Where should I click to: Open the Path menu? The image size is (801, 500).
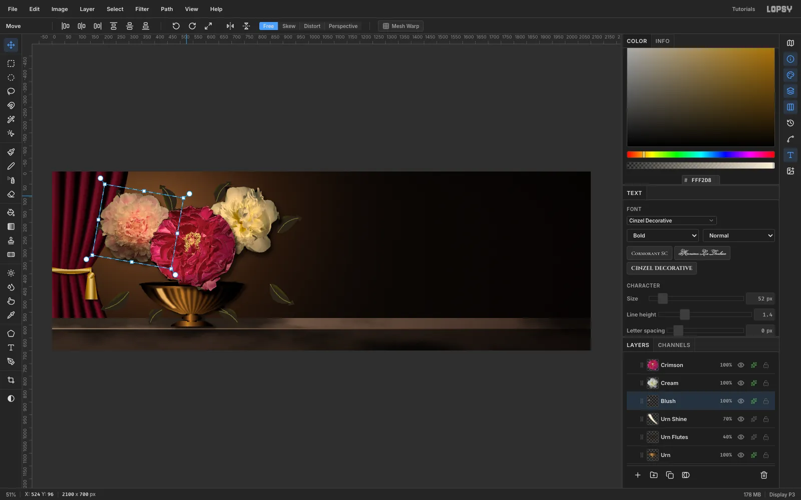point(167,9)
